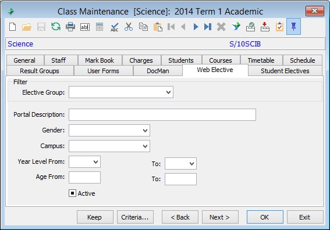The width and height of the screenshot is (330, 230).
Task: Click the red download tray icon
Action: 265,27
